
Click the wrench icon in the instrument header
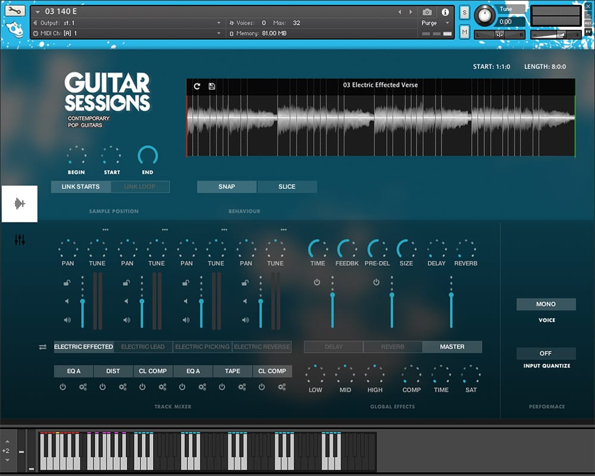pyautogui.click(x=15, y=11)
